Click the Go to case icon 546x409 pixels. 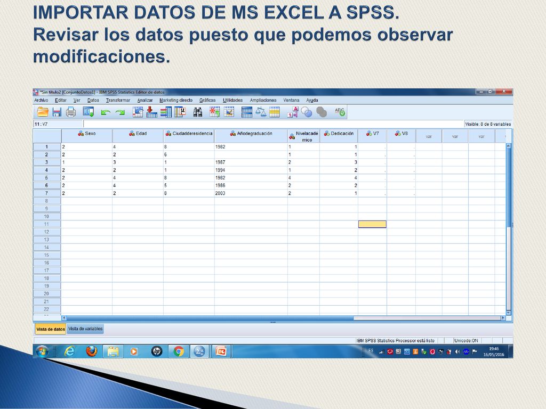click(138, 112)
